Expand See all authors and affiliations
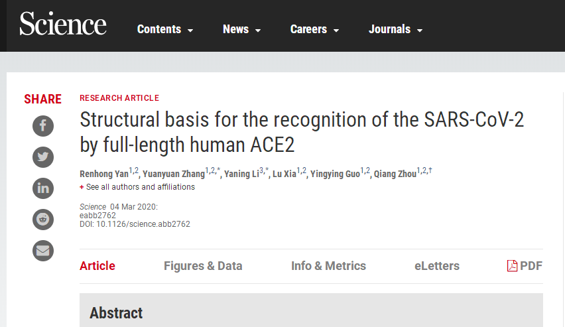Image resolution: width=565 pixels, height=327 pixels. 137,187
